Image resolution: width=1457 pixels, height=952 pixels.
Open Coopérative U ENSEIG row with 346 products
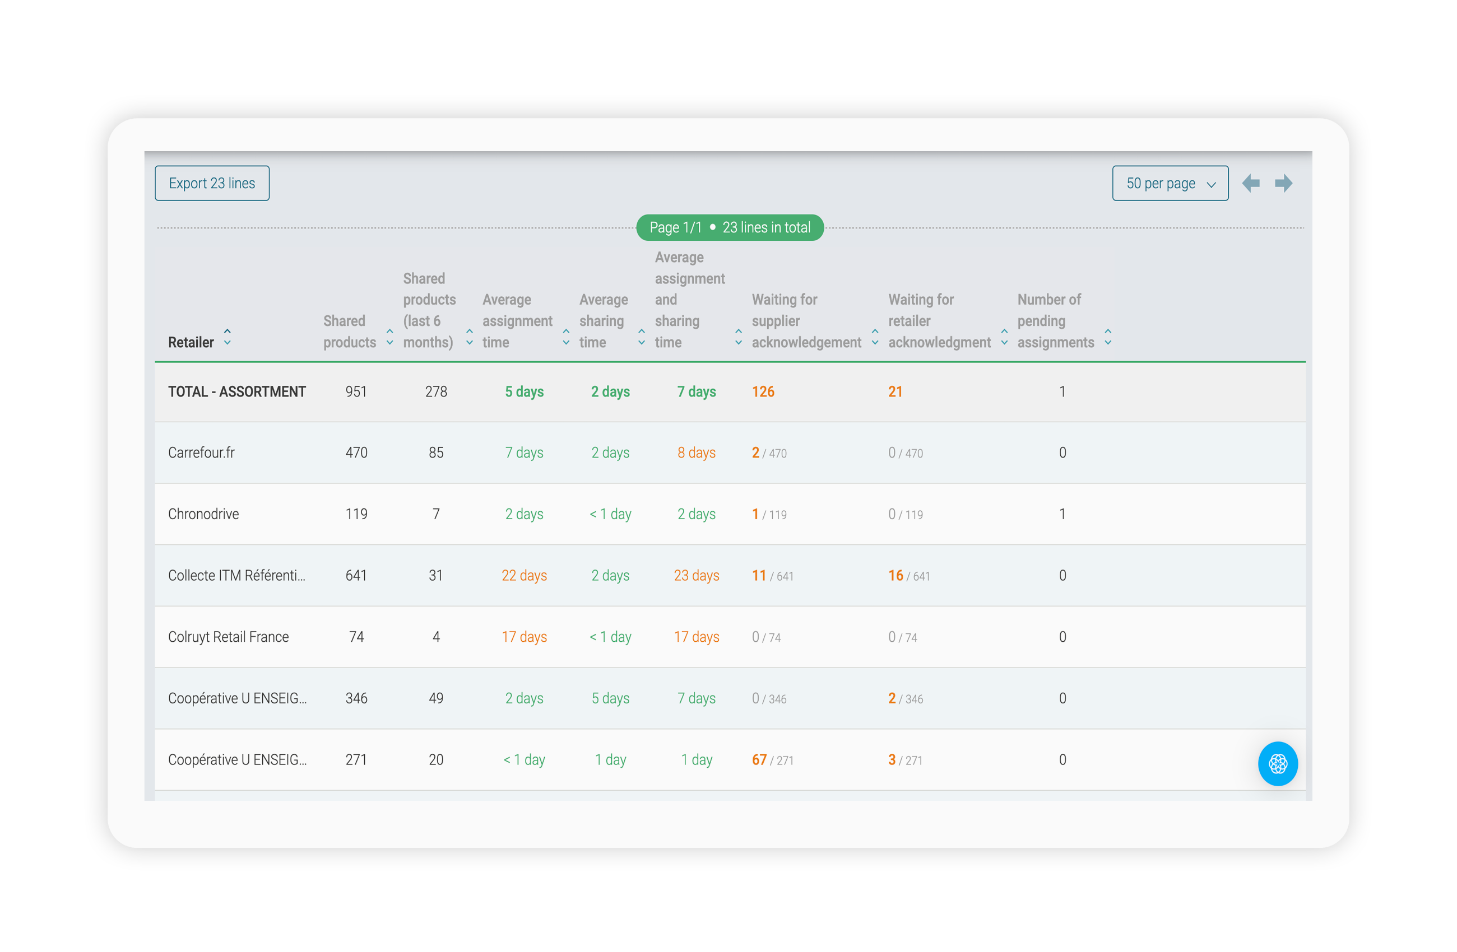[730, 698]
